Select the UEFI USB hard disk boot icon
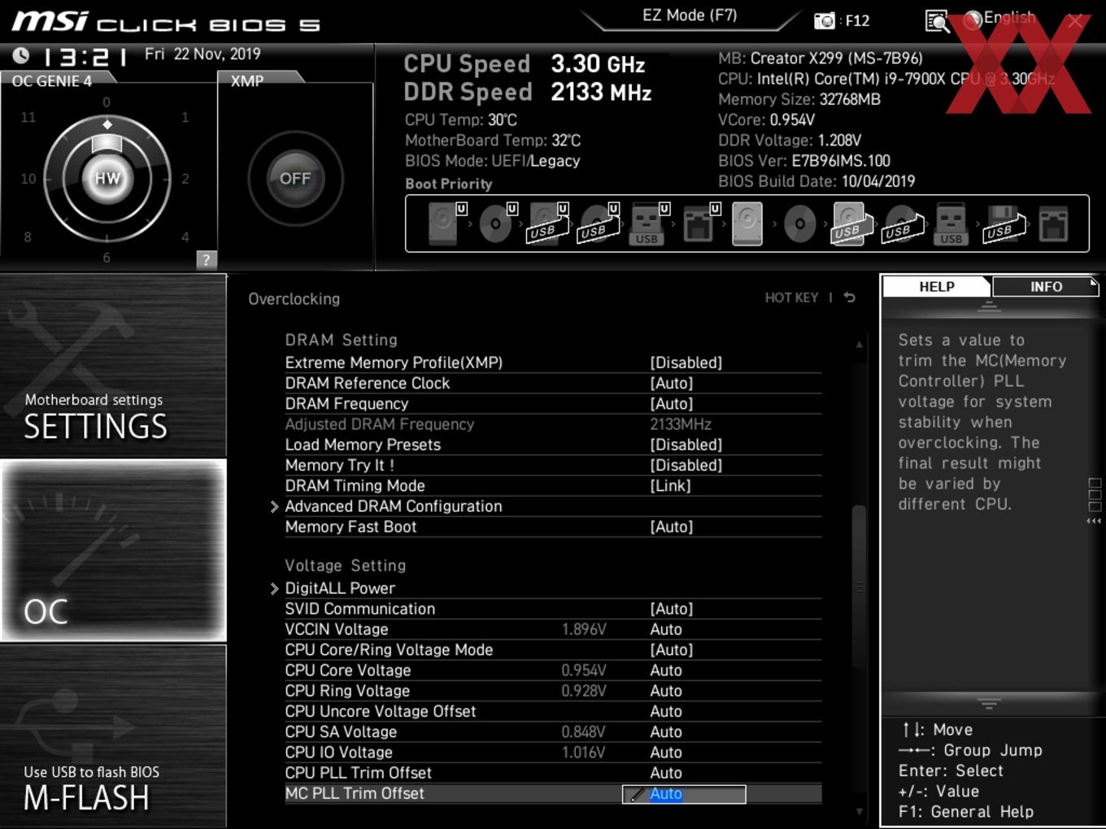Viewport: 1106px width, 829px height. click(548, 224)
